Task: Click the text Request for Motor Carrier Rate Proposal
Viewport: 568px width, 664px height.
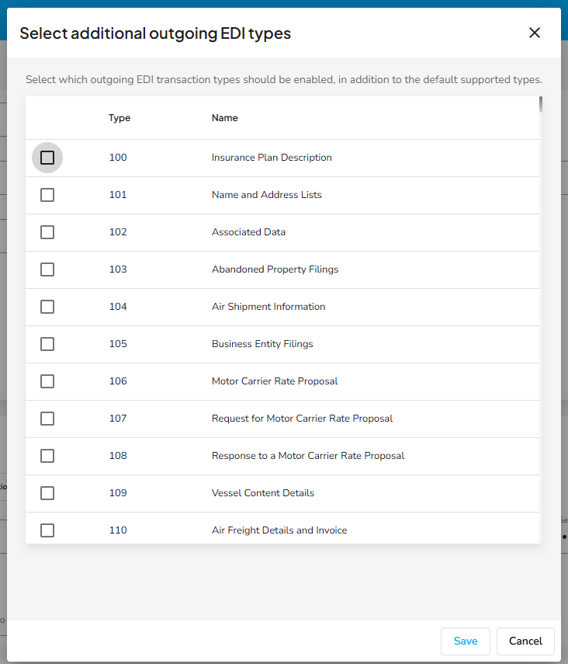Action: coord(302,419)
